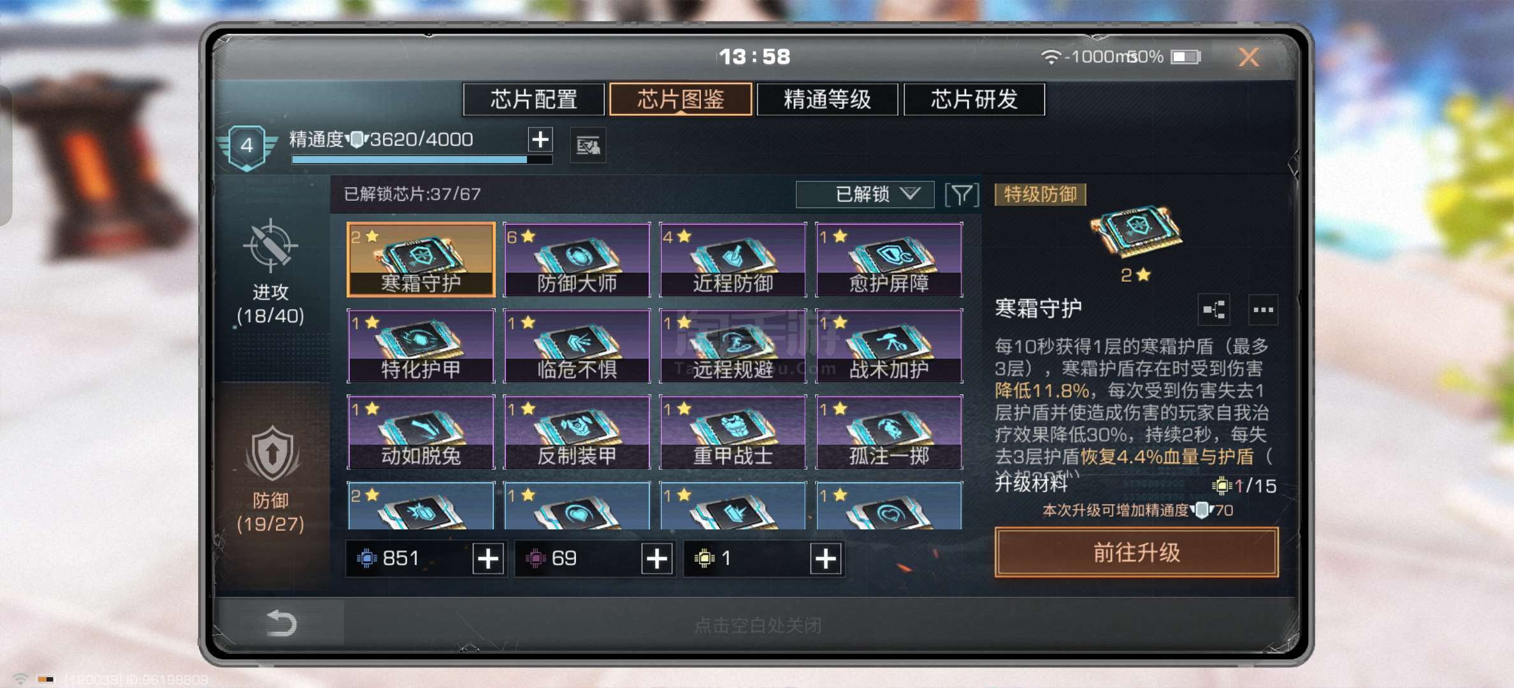Viewport: 1514px width, 688px height.
Task: Click the mastery log icon beside progress bar
Action: point(588,146)
